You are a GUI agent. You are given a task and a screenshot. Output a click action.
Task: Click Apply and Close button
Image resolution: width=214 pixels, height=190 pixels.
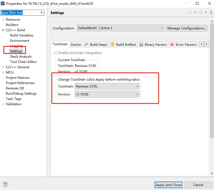pos(168,185)
